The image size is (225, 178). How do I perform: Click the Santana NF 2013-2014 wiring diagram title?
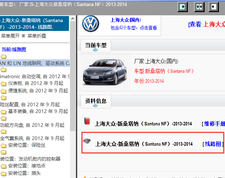pos(144,144)
